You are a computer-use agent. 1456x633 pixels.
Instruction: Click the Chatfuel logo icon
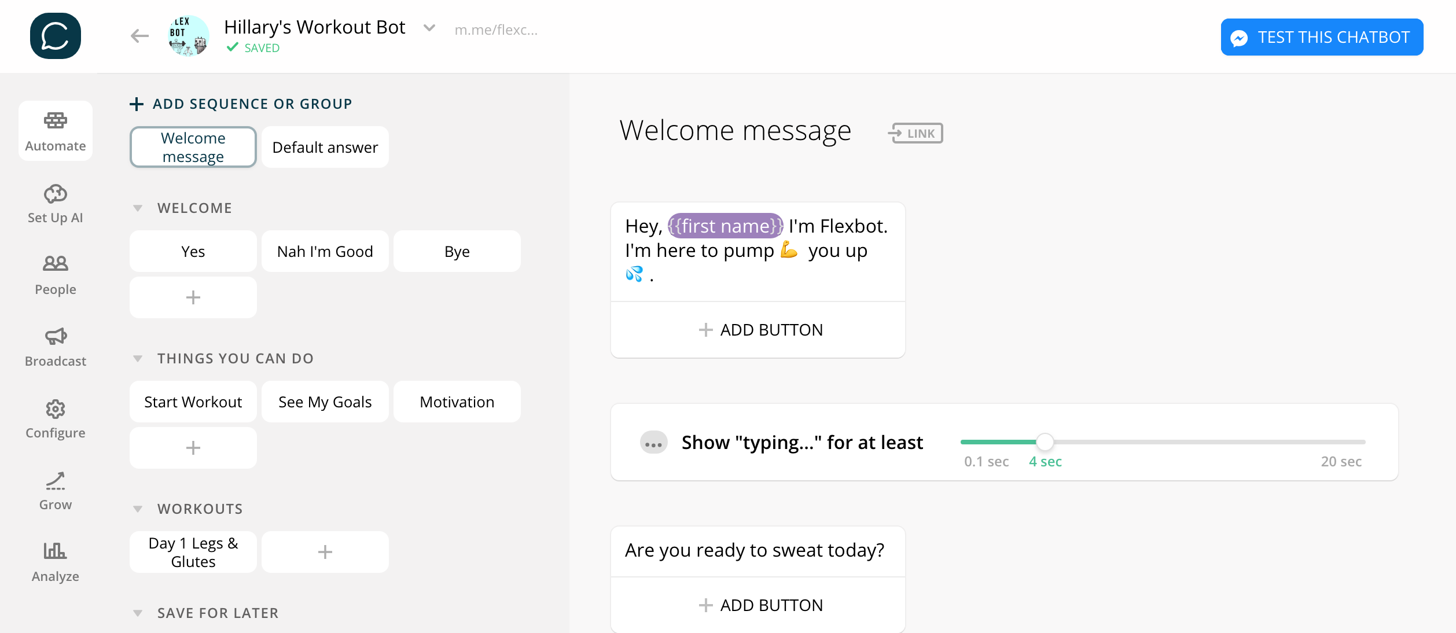pyautogui.click(x=56, y=36)
